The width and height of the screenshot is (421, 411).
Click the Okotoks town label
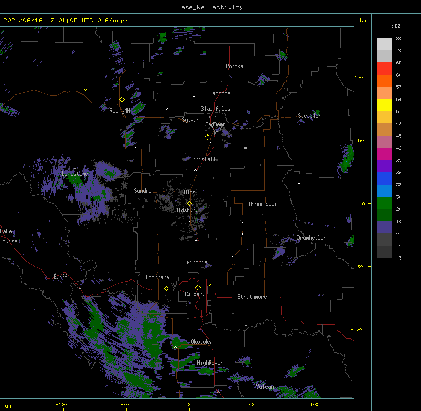tap(201, 342)
